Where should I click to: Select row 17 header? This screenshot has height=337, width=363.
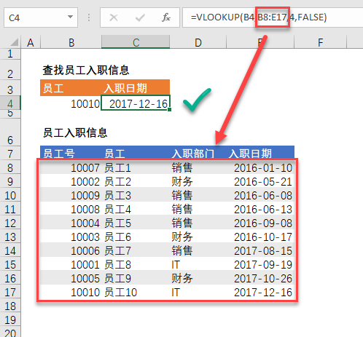pos(10,292)
